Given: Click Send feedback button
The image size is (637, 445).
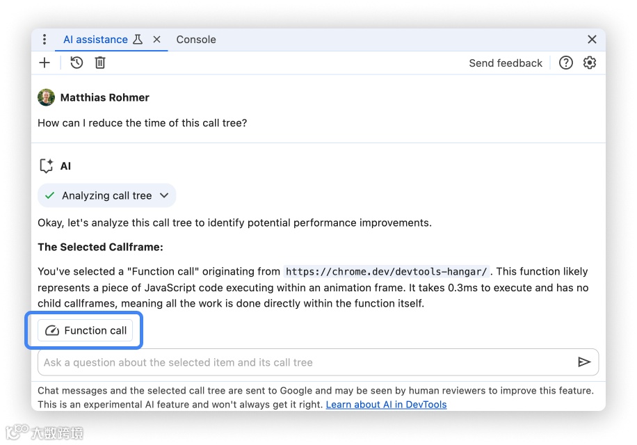Looking at the screenshot, I should (x=506, y=63).
